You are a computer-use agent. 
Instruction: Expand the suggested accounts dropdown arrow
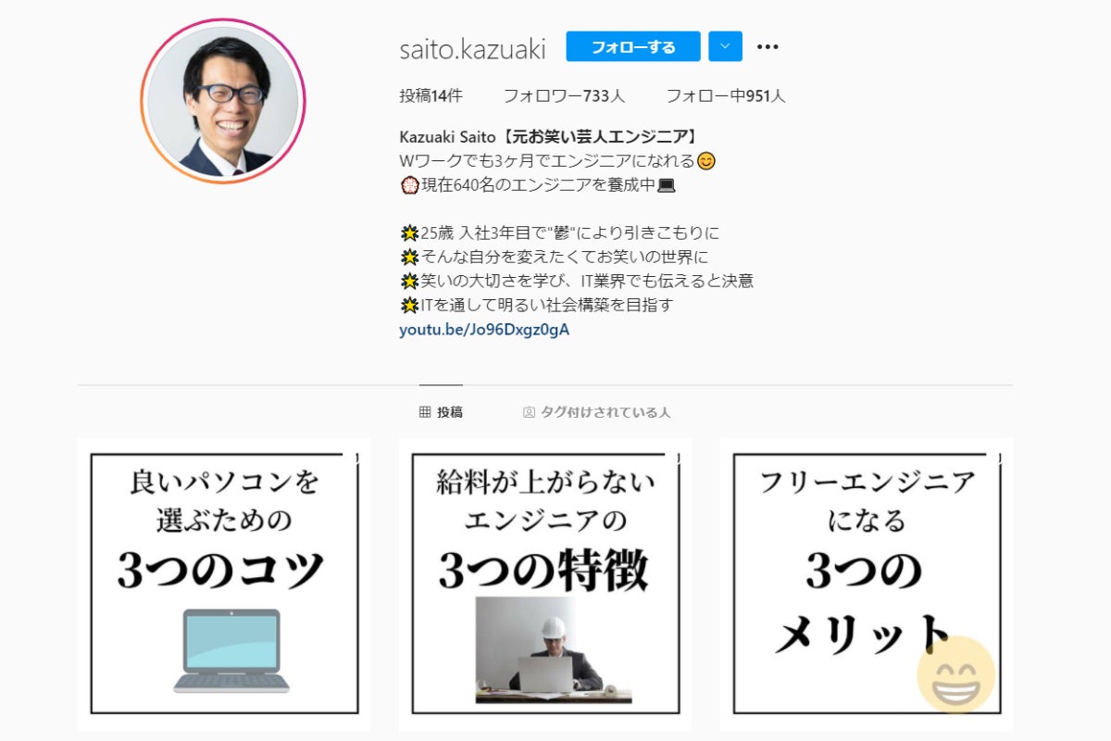pos(725,46)
